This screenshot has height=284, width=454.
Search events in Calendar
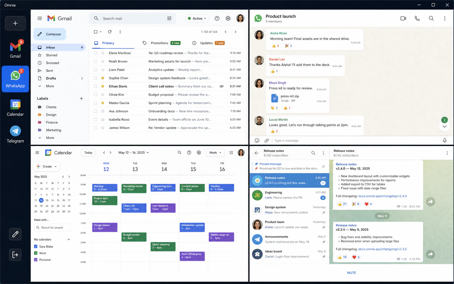(x=179, y=153)
